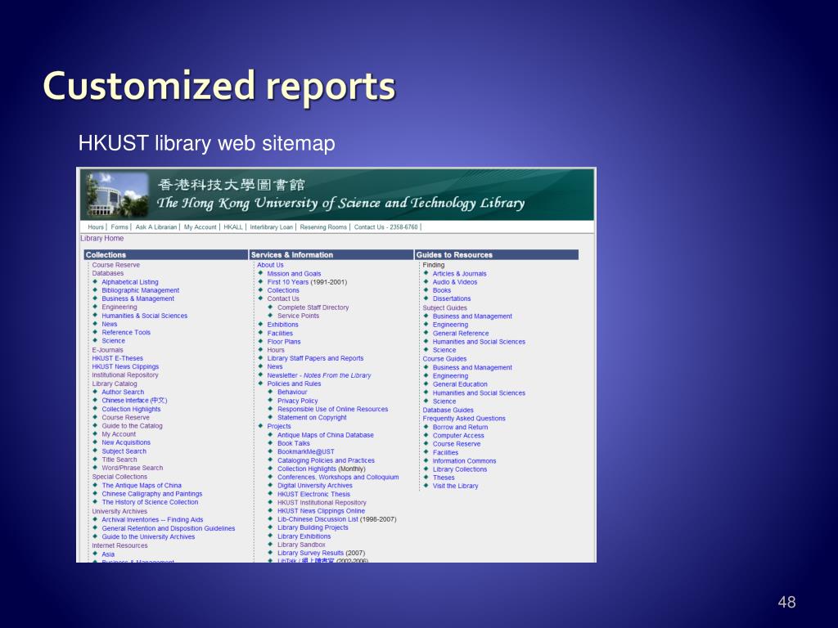Open Guide to the University Archives
Image resolution: width=838 pixels, height=628 pixels.
[148, 536]
